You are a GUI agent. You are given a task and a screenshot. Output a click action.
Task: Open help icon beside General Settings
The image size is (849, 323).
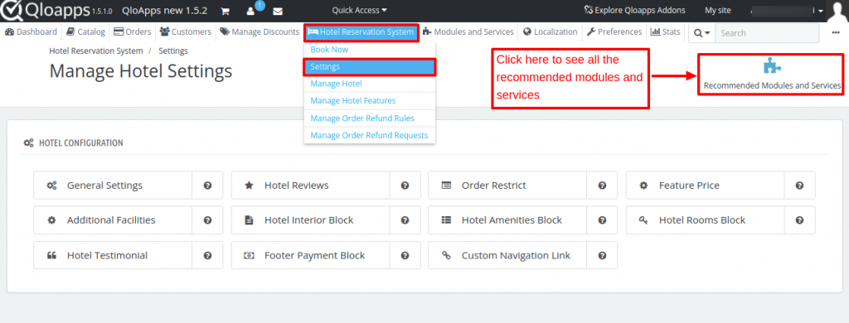coord(207,186)
